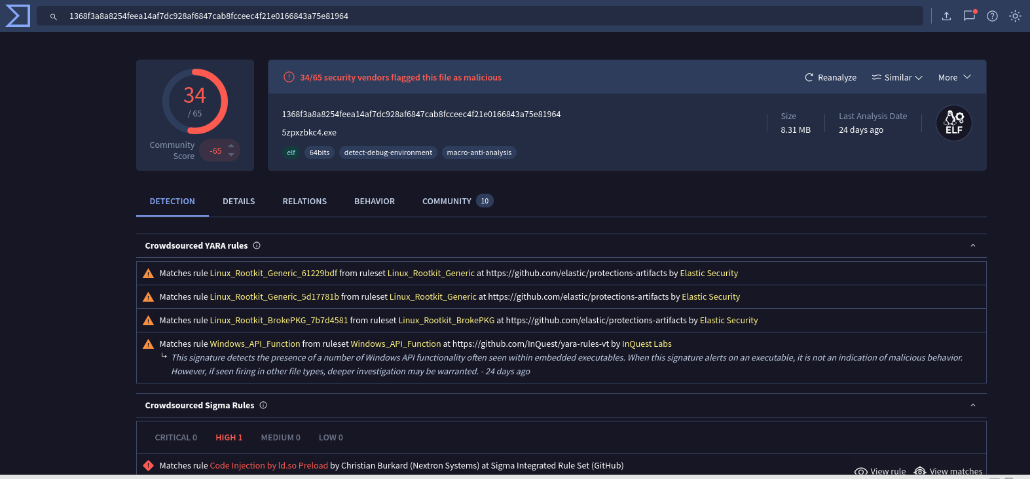The image size is (1030, 479).
Task: Click the file hash text in header
Action: (421, 115)
